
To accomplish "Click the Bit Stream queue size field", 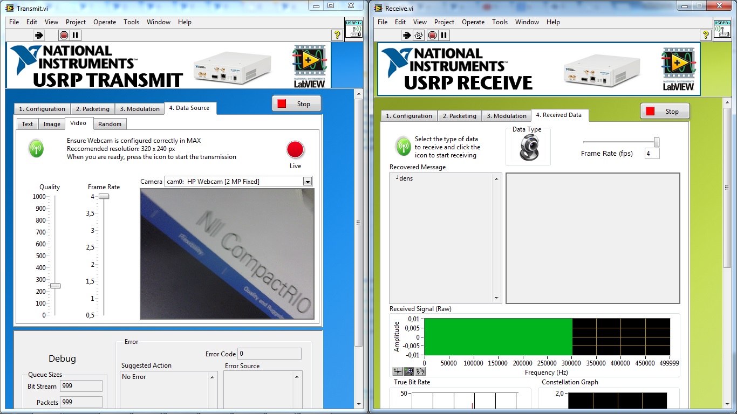I will [81, 386].
